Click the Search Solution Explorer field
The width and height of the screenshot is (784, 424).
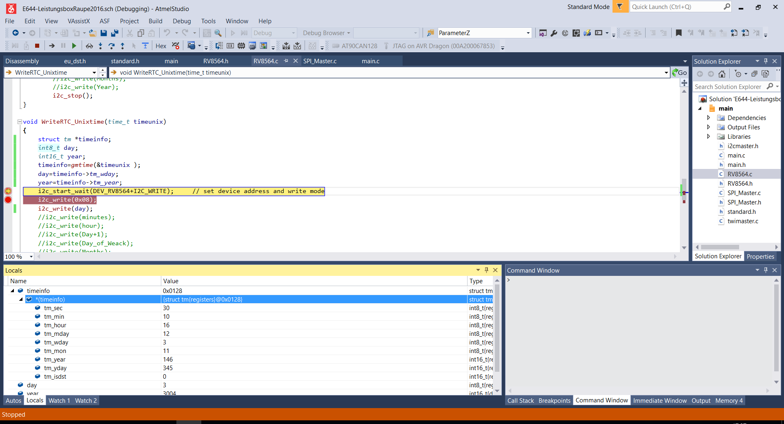728,87
